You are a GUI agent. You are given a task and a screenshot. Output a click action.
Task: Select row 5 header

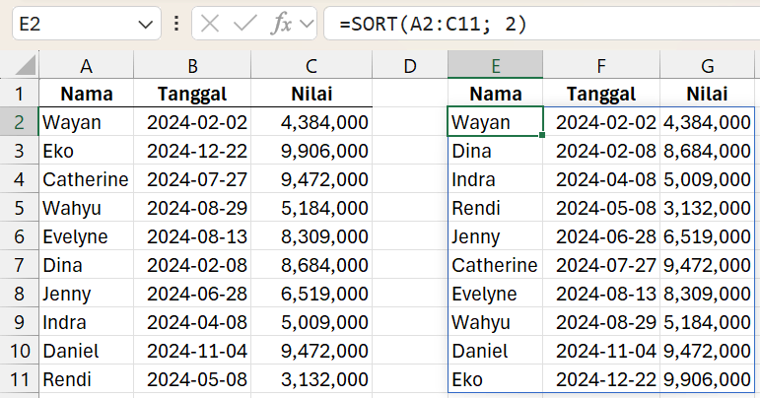point(20,208)
